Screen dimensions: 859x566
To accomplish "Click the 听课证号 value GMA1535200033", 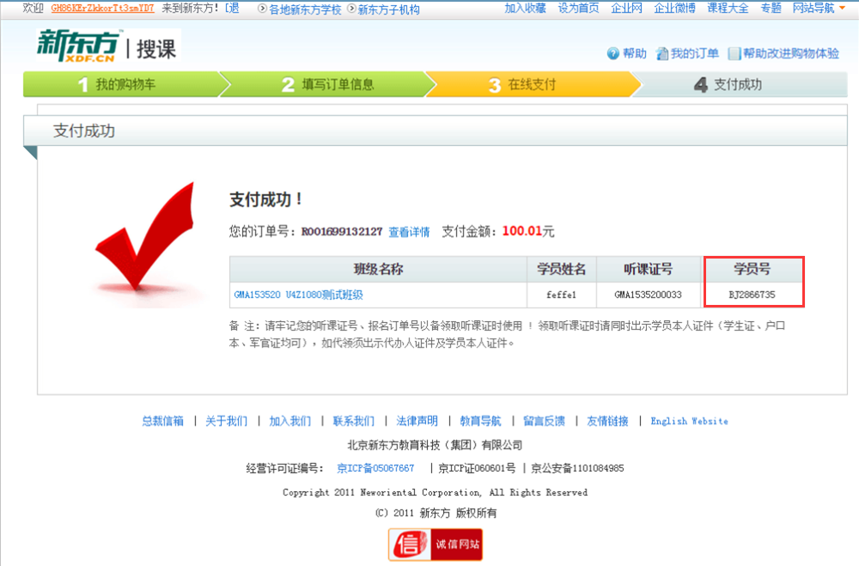I will point(648,295).
